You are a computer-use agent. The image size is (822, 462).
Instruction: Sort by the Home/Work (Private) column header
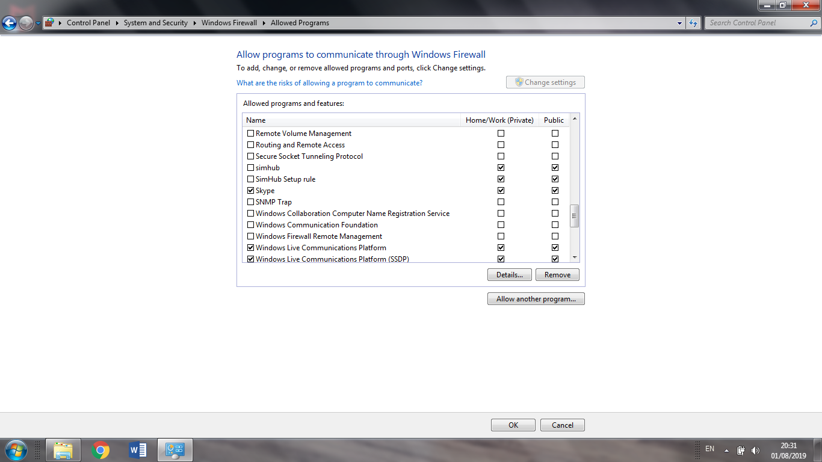(499, 120)
